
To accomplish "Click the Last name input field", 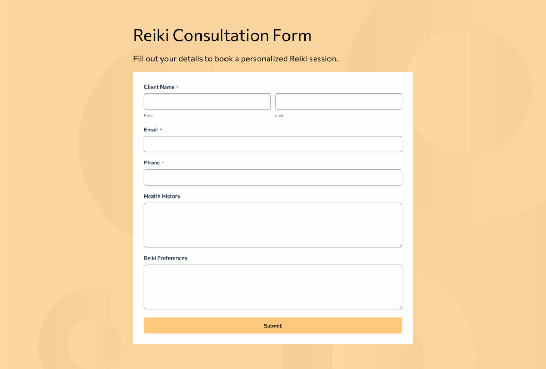I will point(338,101).
